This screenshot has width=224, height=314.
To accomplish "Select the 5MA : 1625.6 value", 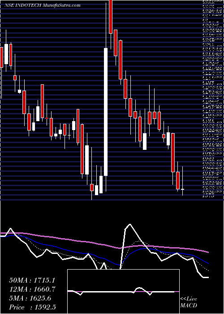I will pos(30,298).
